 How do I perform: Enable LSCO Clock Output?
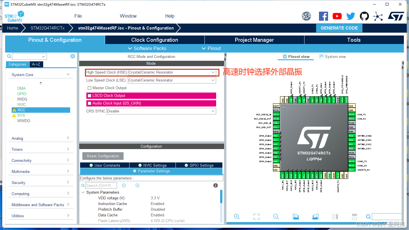point(89,95)
